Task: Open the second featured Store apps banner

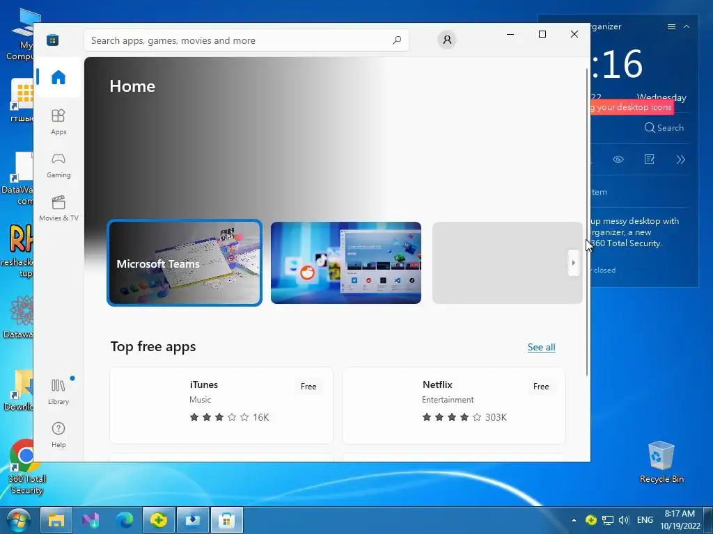Action: [x=345, y=263]
